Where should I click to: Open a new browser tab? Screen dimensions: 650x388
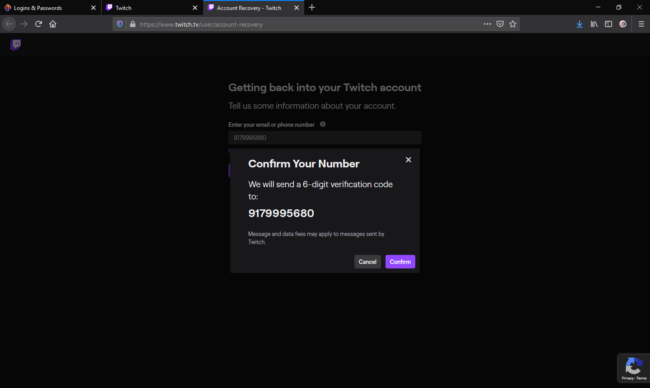pos(312,7)
